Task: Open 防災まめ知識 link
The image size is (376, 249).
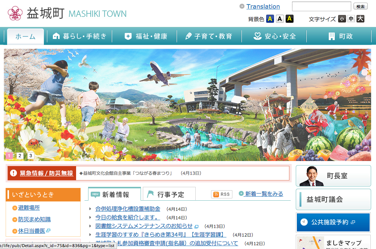Action: [x=34, y=219]
